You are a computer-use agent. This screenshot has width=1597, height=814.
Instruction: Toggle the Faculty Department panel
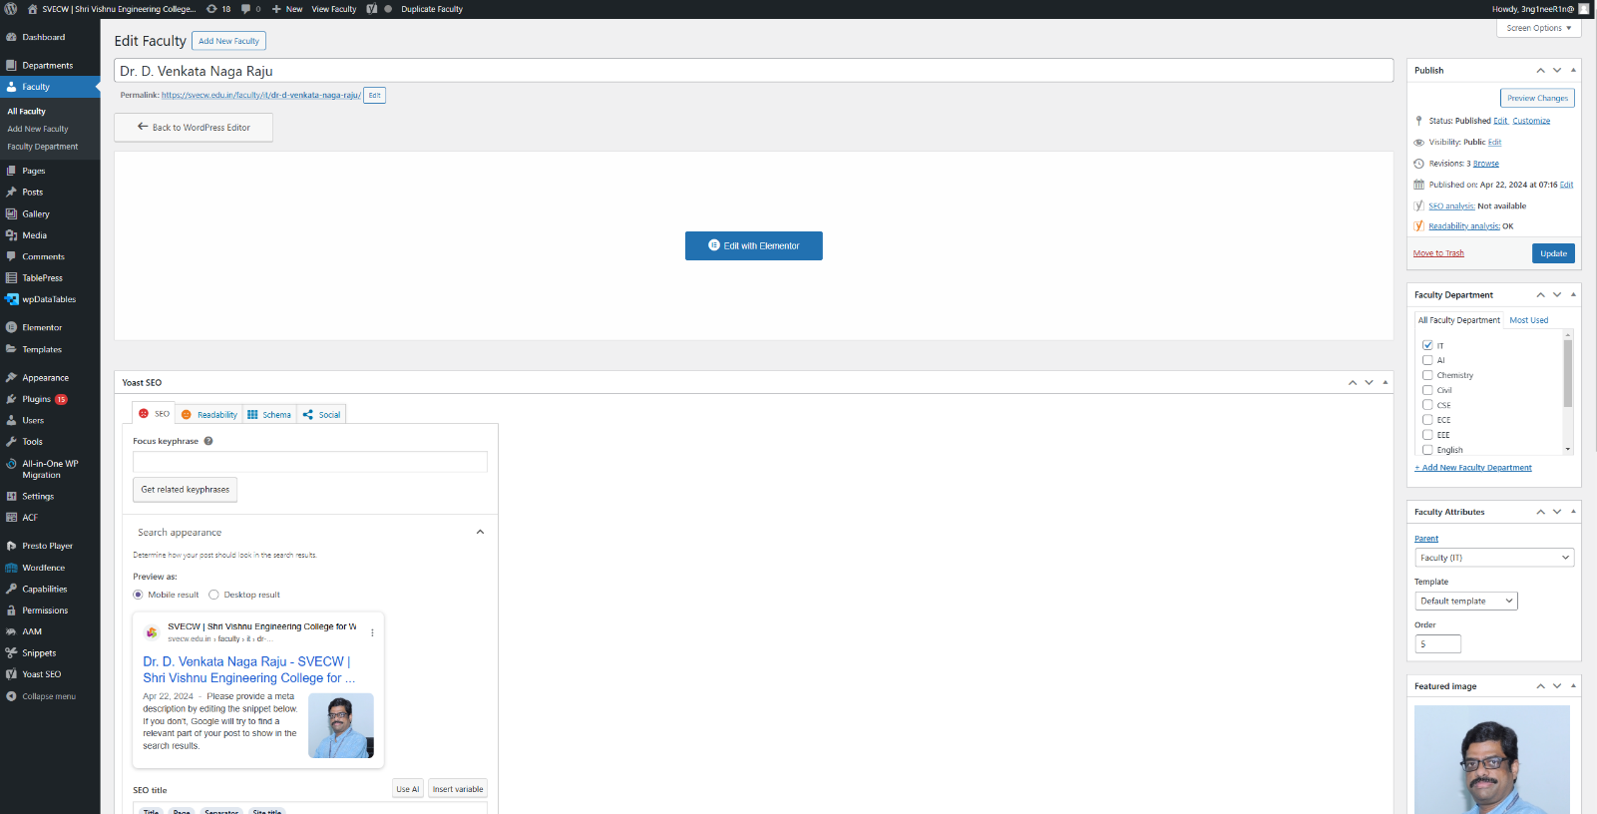[1573, 294]
